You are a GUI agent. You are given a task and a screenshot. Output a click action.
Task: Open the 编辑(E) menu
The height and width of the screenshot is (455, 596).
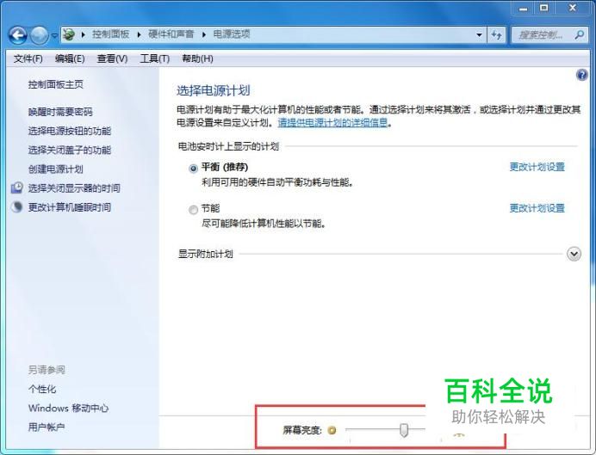point(70,58)
